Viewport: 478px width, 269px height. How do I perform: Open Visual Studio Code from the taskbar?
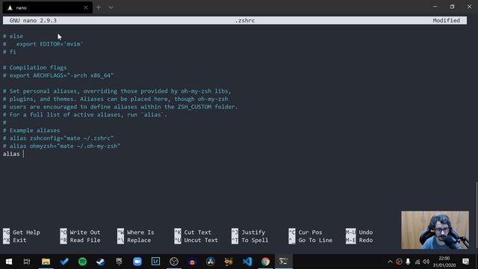pyautogui.click(x=247, y=262)
